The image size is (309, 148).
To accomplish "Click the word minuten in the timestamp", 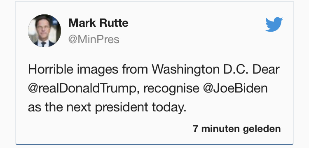I will 220,129.
